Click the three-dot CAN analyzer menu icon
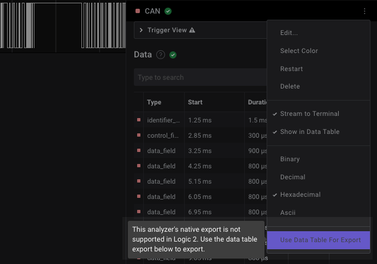Image resolution: width=377 pixels, height=264 pixels. [364, 11]
